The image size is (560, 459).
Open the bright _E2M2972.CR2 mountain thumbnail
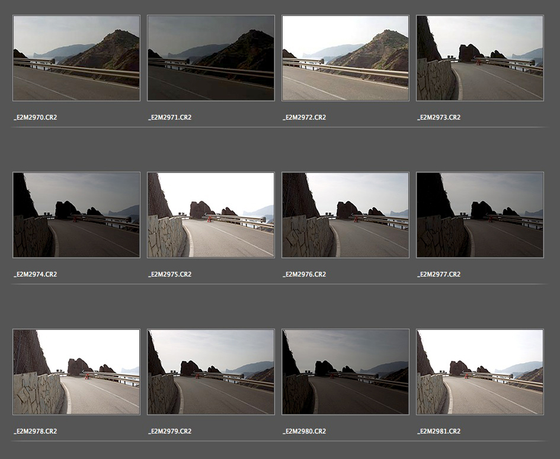345,58
